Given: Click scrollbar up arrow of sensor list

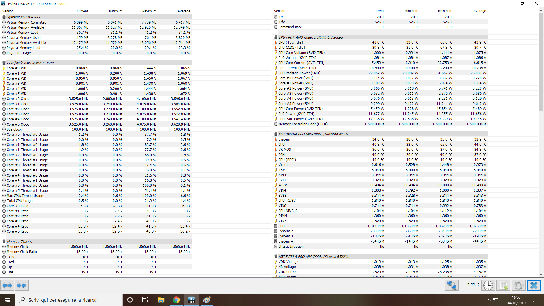Looking at the screenshot, I should click(x=541, y=10).
